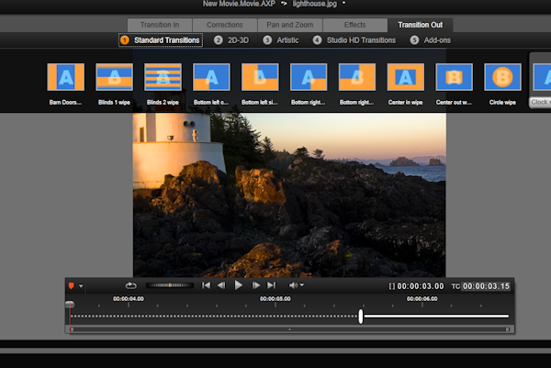Apply the Circle wipe transition
The width and height of the screenshot is (551, 368).
pyautogui.click(x=502, y=78)
